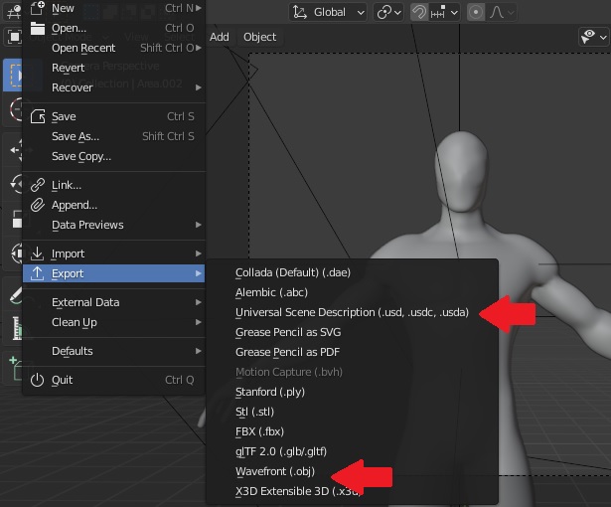This screenshot has height=507, width=611.
Task: Toggle the snap magnet icon
Action: point(419,12)
